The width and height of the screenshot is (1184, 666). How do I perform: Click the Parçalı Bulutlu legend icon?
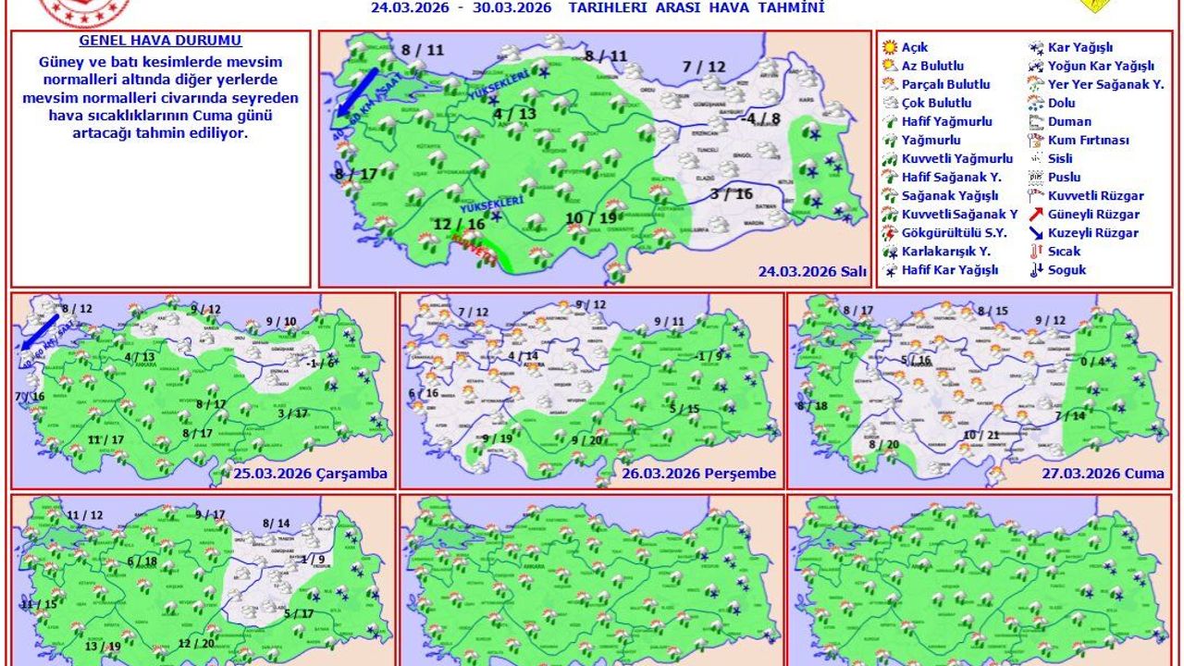tap(890, 84)
